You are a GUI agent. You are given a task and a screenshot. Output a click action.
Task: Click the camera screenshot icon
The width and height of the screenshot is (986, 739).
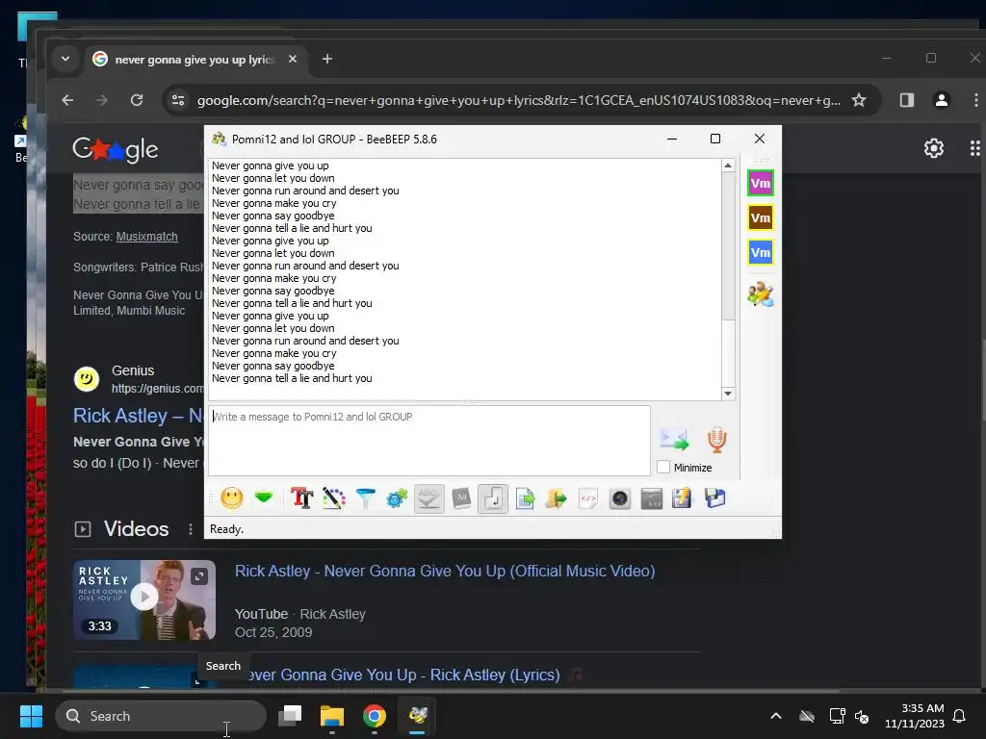point(619,498)
